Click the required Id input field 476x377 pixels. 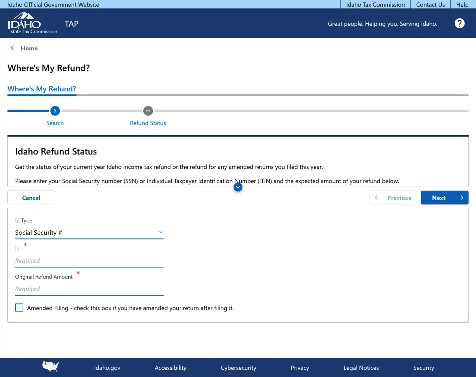click(x=89, y=261)
